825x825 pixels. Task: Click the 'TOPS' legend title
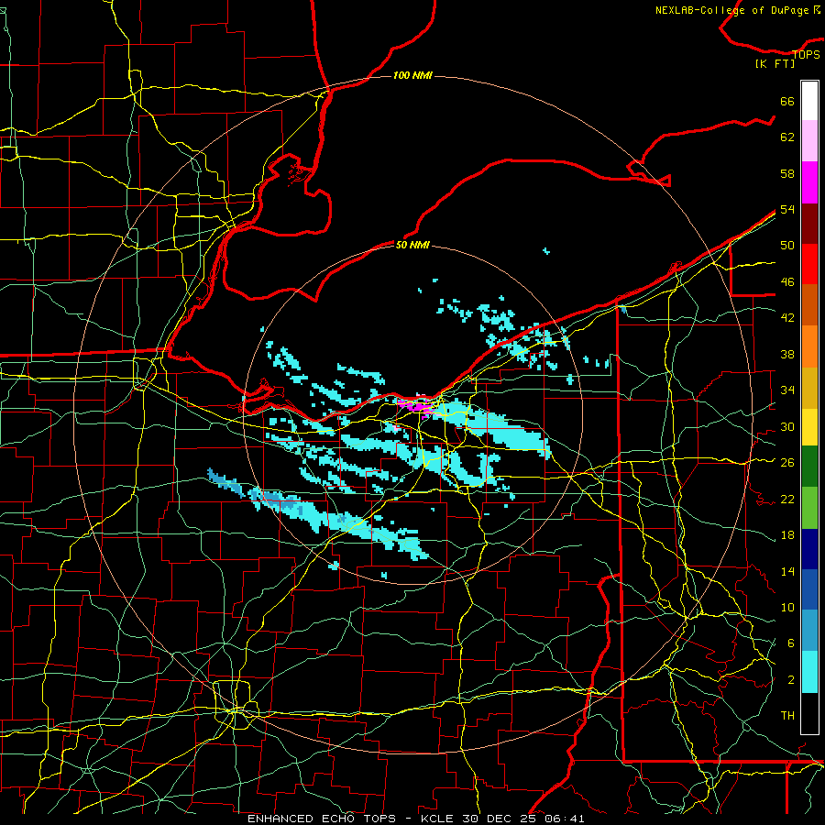click(806, 55)
